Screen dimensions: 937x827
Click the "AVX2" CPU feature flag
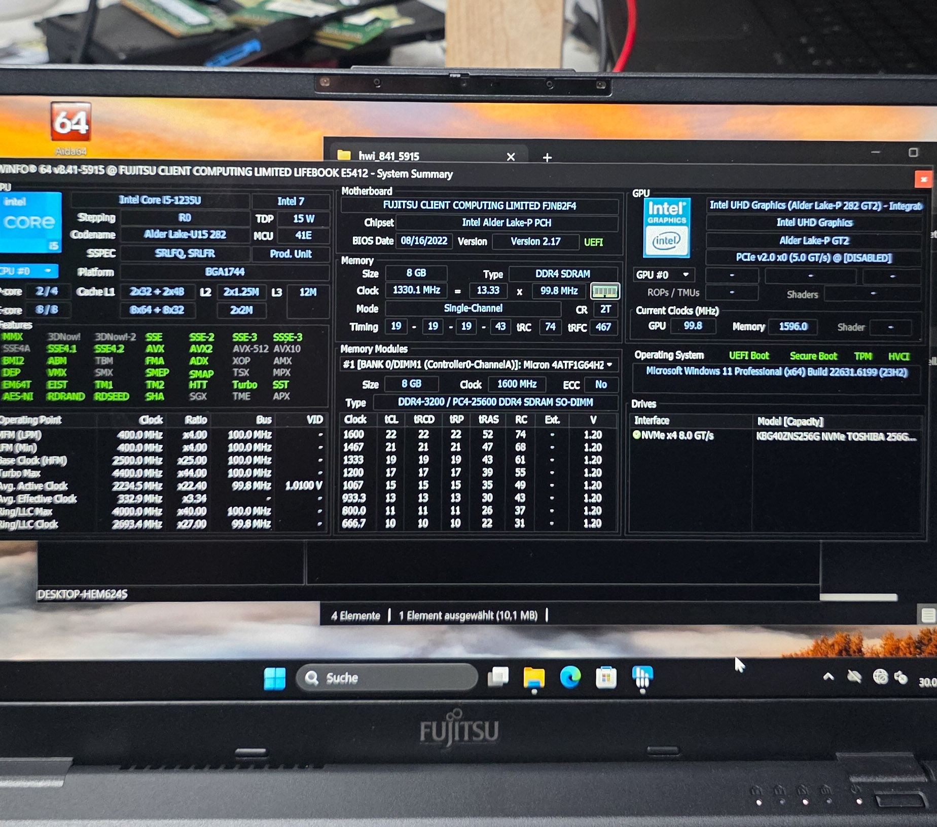[x=201, y=349]
